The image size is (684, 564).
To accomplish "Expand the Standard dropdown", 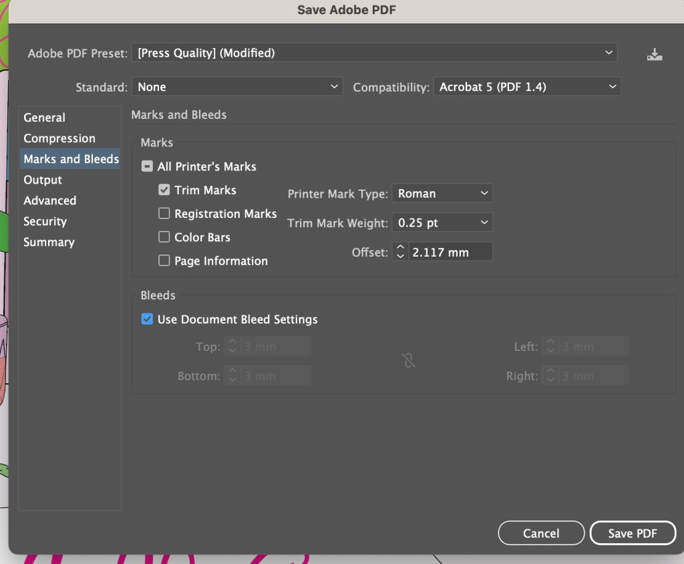I will [237, 87].
